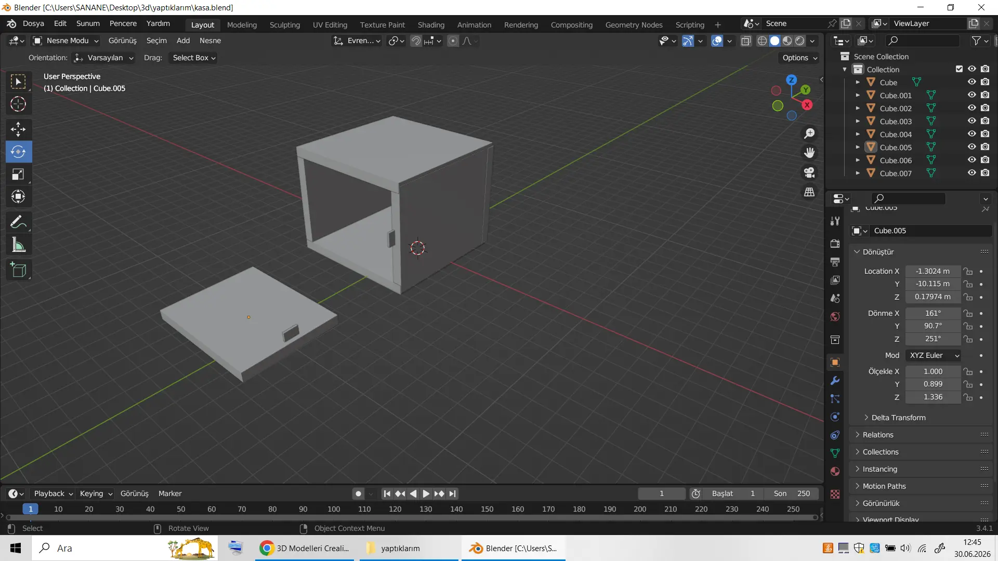The image size is (998, 561).
Task: Click the Ölçekle Z value field
Action: (933, 397)
